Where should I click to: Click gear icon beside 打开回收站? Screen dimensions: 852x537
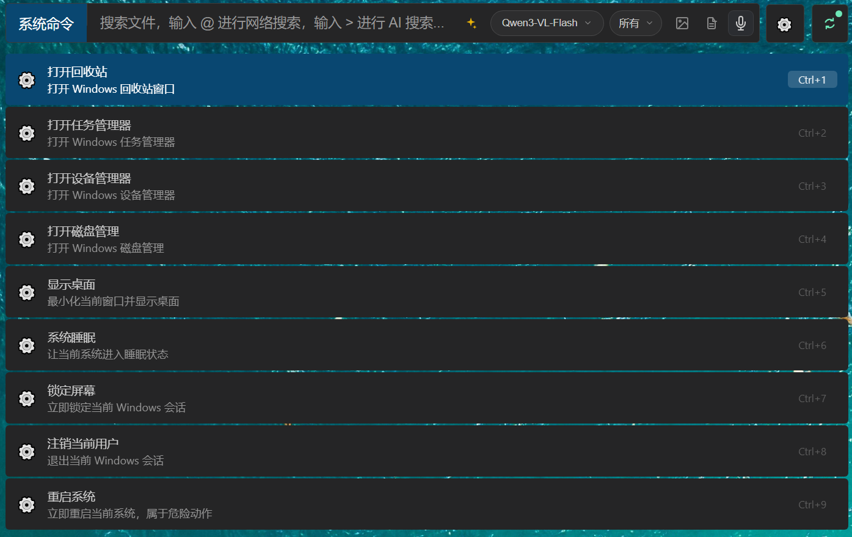pyautogui.click(x=27, y=80)
